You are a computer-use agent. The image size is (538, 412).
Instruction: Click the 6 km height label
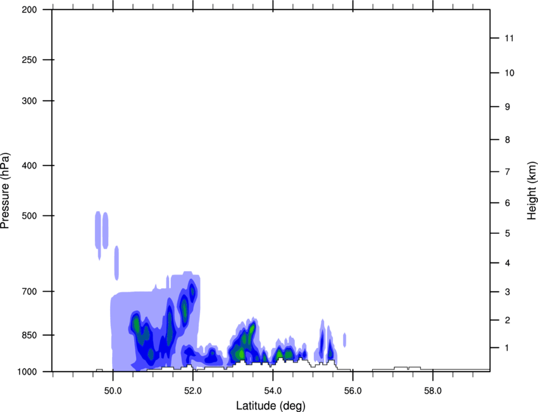pos(508,203)
